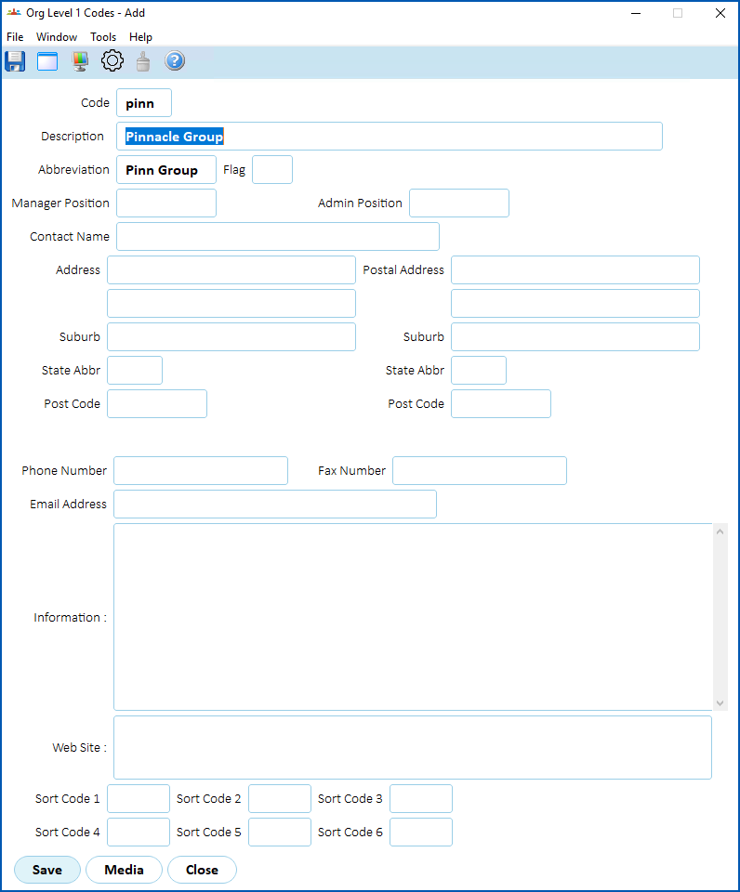
Task: Click the first Address line field
Action: 231,270
